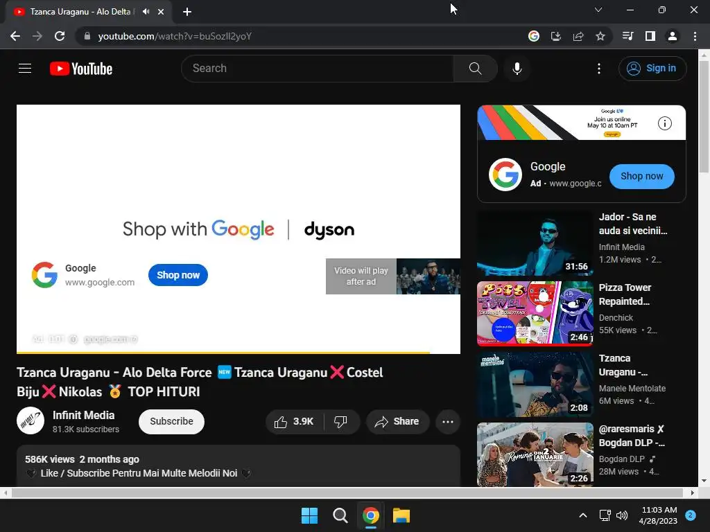
Task: Click the horizontal page scrollbar
Action: point(347,493)
